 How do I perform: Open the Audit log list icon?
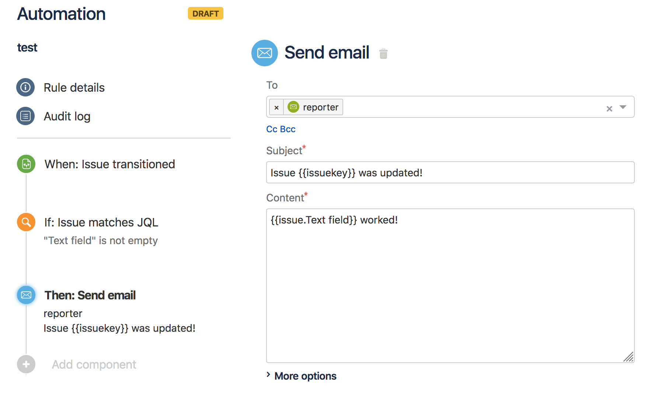coord(25,116)
